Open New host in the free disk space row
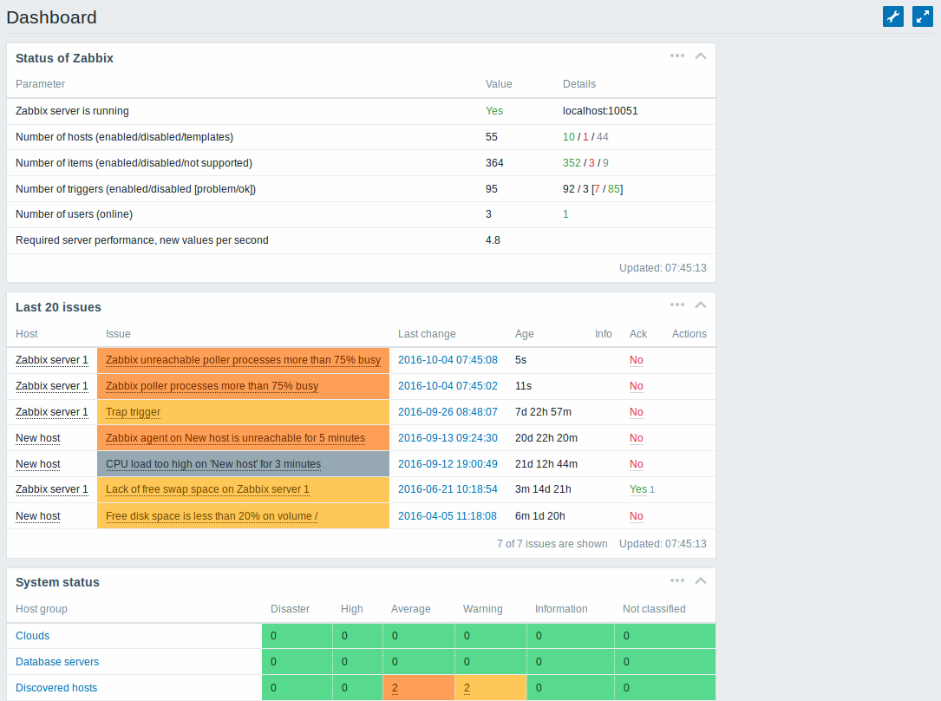Viewport: 941px width, 701px height. pyautogui.click(x=38, y=516)
